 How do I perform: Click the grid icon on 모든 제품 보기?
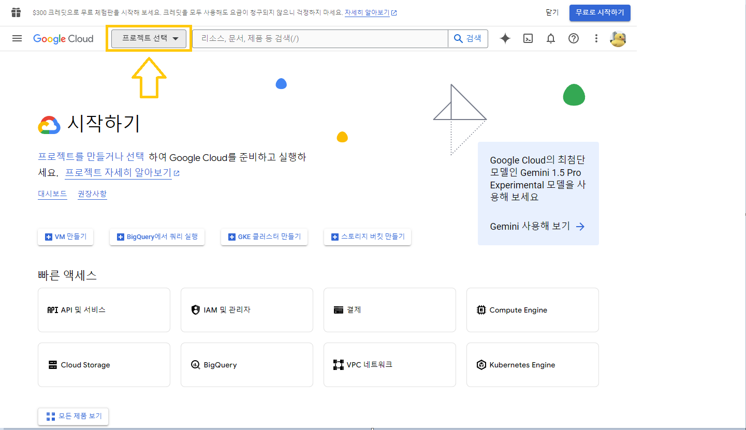point(50,416)
